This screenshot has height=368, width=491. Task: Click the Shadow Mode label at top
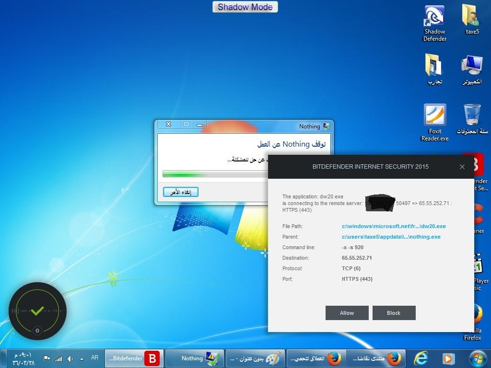click(x=245, y=7)
